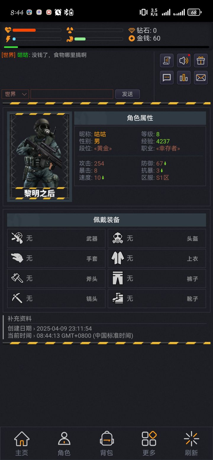Tap the health bar with heart icon
This screenshot has width=213, height=460.
pos(33,30)
